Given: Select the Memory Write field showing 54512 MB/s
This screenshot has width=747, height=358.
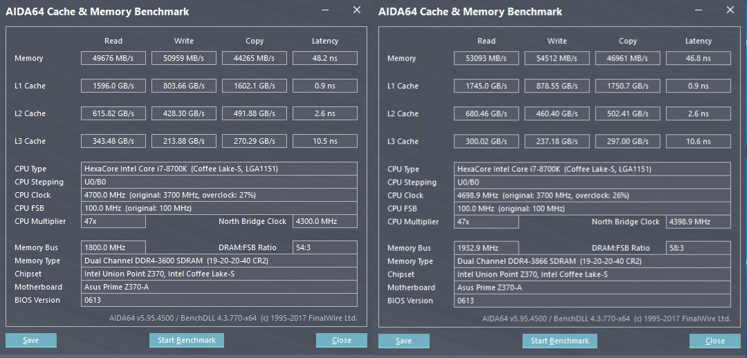Looking at the screenshot, I should (557, 59).
